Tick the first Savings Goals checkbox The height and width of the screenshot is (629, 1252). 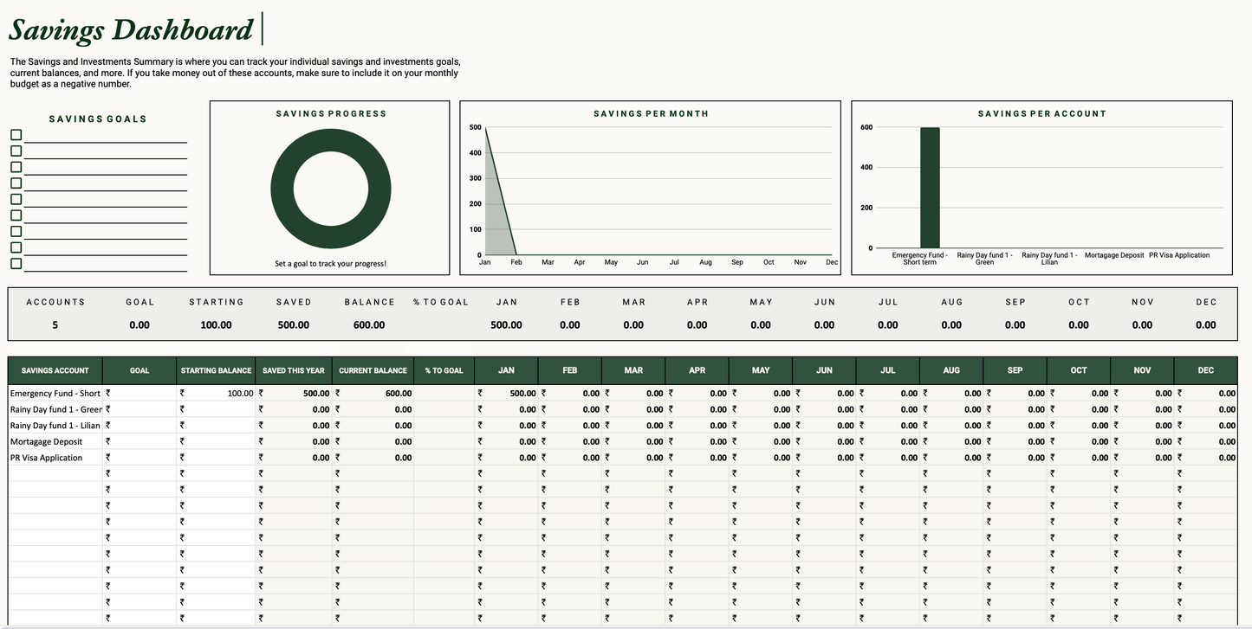pyautogui.click(x=16, y=135)
